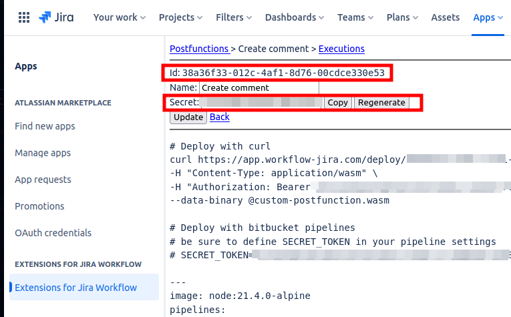Viewport: 511px width, 317px height.
Task: Regenerate the secret
Action: pyautogui.click(x=381, y=102)
